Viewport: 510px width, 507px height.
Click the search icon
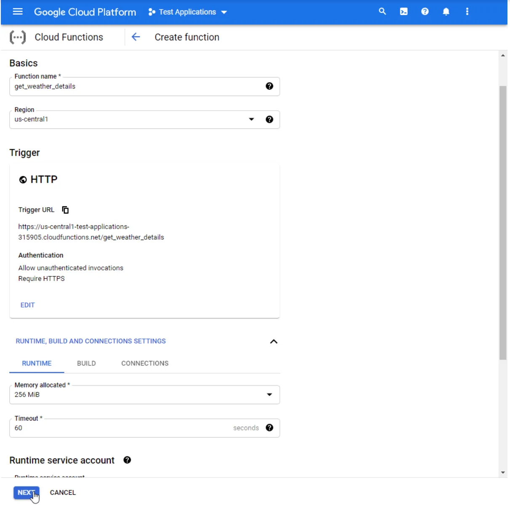pos(382,11)
